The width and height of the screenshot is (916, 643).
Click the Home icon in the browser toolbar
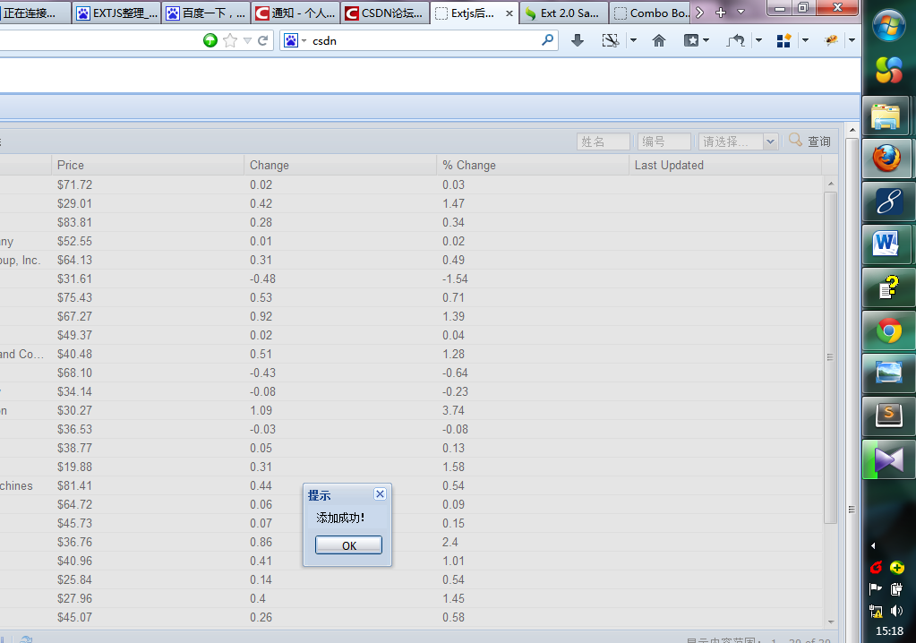pyautogui.click(x=659, y=40)
